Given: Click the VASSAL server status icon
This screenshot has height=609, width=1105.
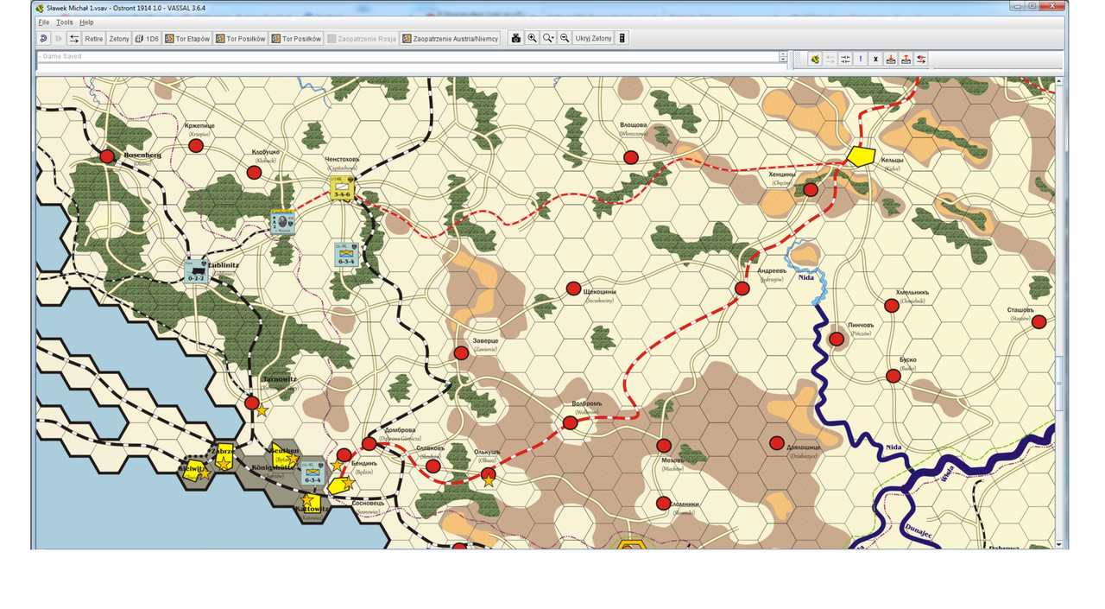Looking at the screenshot, I should pos(814,59).
